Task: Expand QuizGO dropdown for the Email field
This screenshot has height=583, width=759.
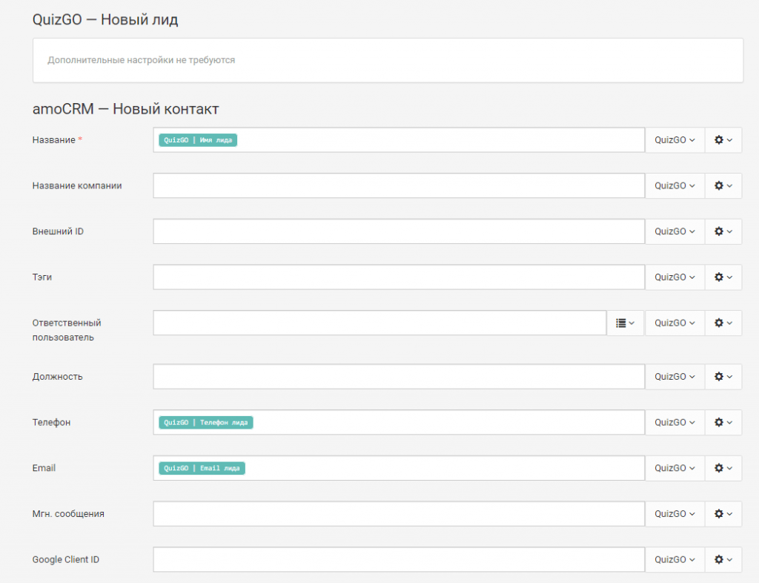Action: coord(675,469)
